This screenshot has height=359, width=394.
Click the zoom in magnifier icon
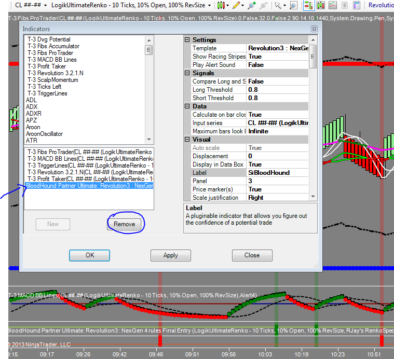click(x=252, y=5)
